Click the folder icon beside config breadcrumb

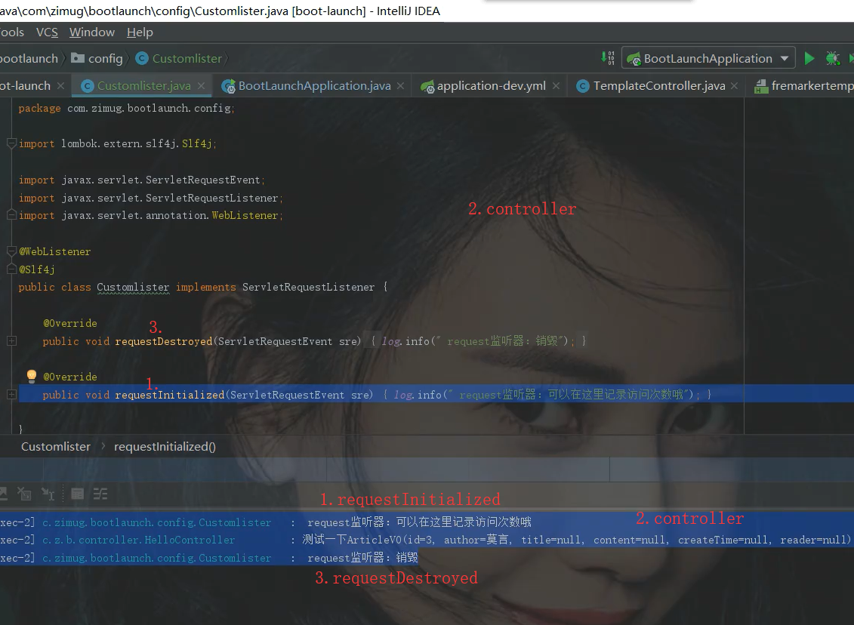click(78, 57)
